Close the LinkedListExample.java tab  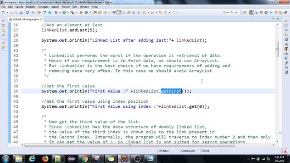41,19
